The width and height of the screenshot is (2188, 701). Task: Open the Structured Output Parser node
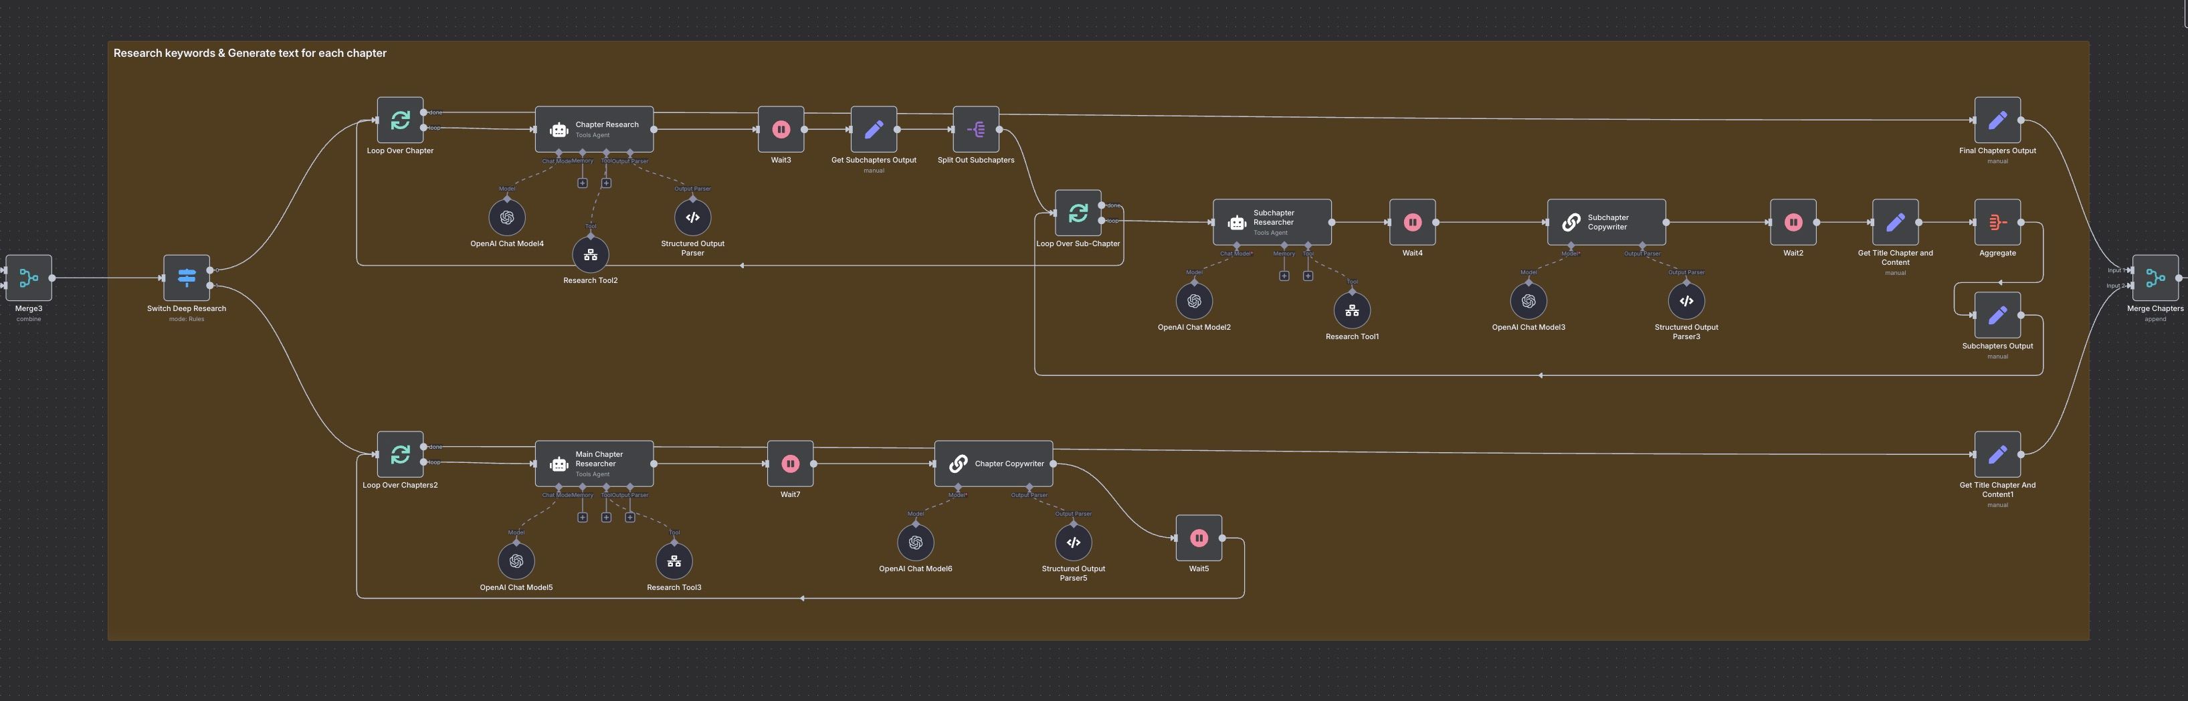[x=693, y=217]
